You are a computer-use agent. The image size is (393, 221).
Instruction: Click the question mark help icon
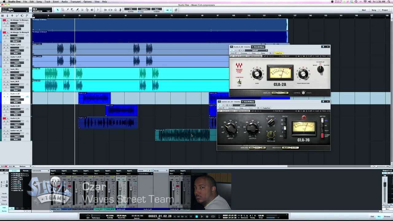tap(98, 10)
